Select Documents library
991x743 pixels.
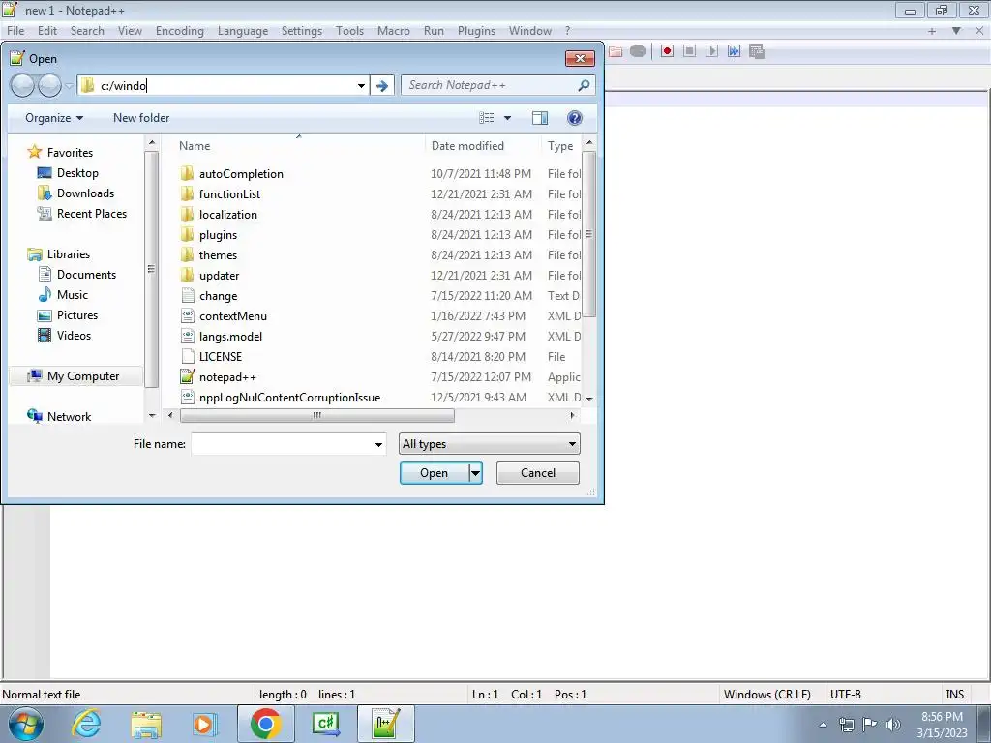pos(77,274)
